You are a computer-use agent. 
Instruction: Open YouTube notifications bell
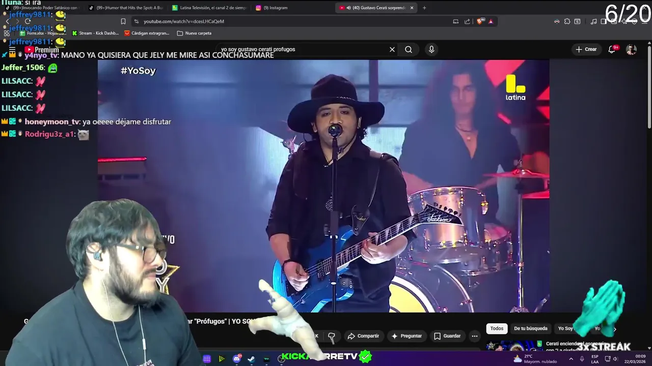tap(612, 49)
